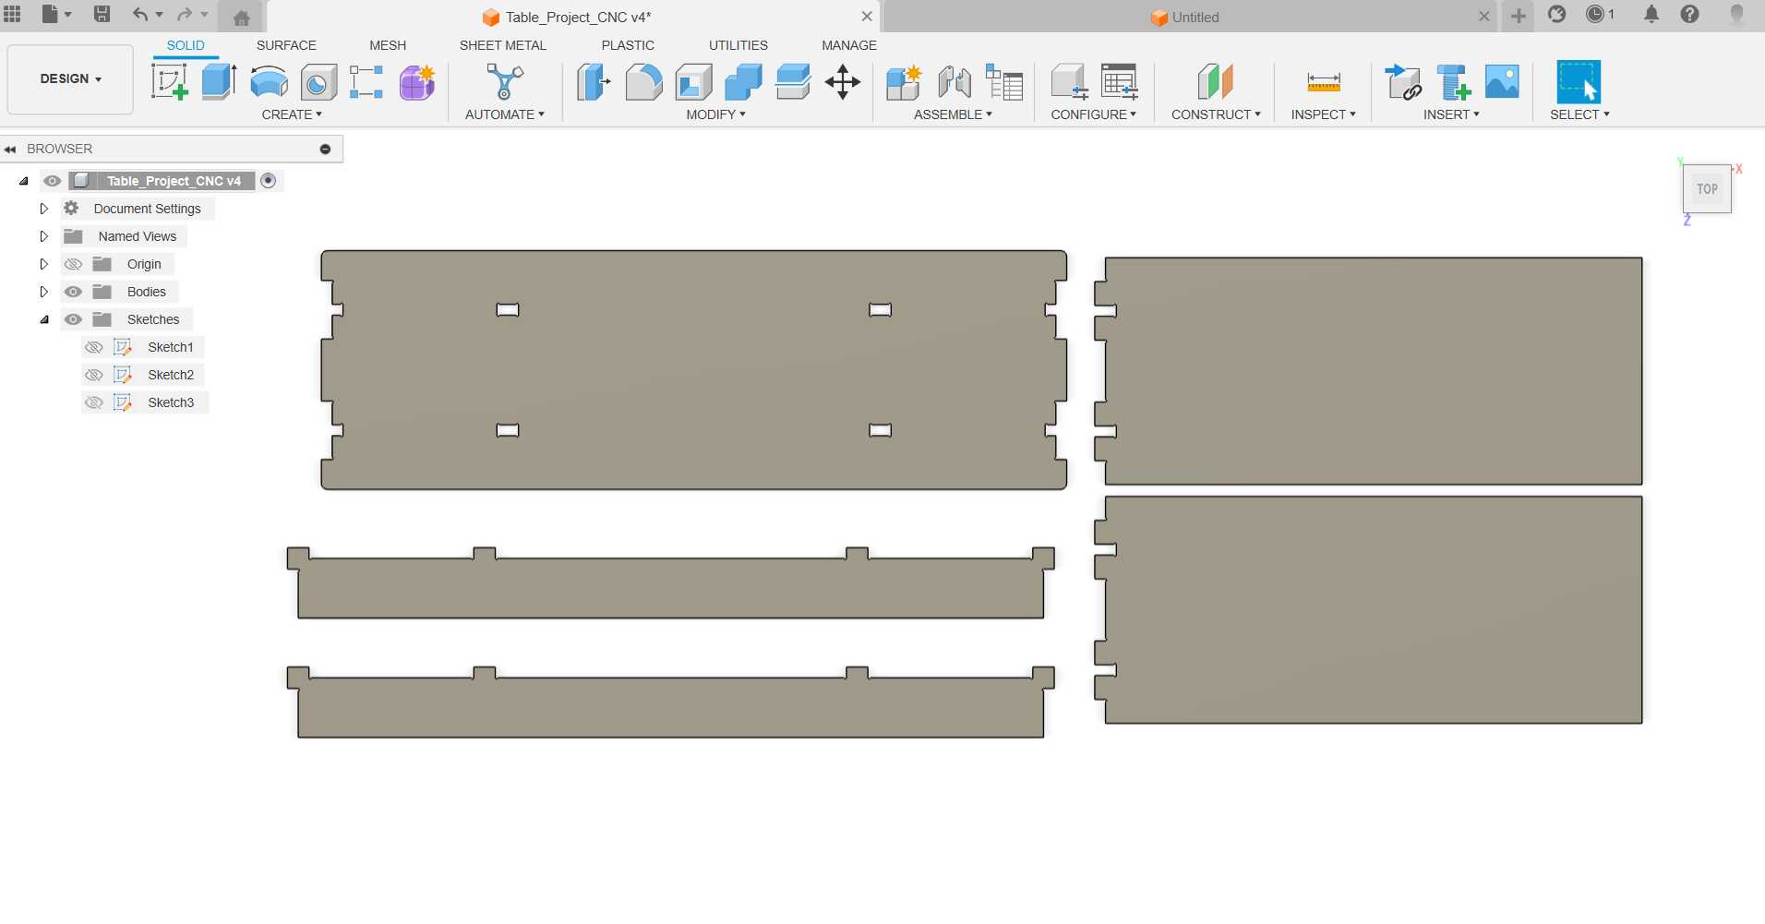Select the Offset Face tool
Screen dimensions: 1765x924
793,82
